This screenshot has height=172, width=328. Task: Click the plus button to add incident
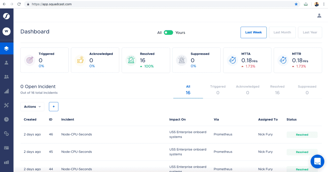(x=54, y=106)
